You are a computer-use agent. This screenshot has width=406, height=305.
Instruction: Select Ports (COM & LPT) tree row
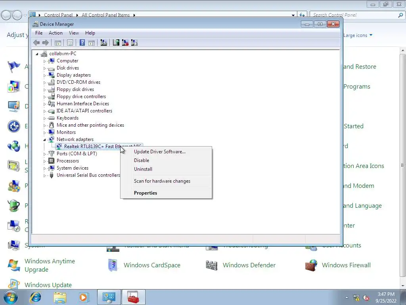77,154
